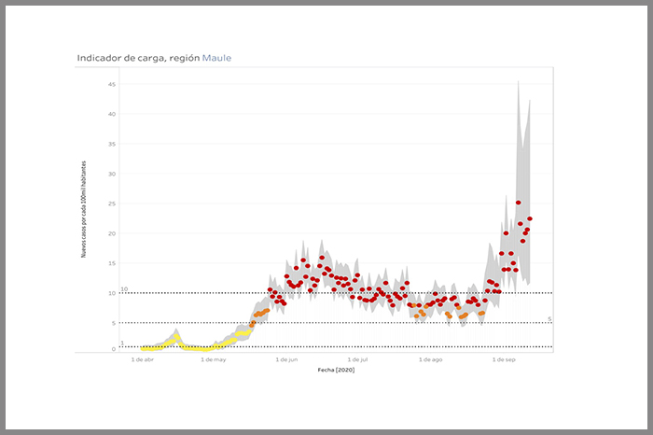Click the '1 de abr' x-axis label
653x435 pixels.
[145, 358]
